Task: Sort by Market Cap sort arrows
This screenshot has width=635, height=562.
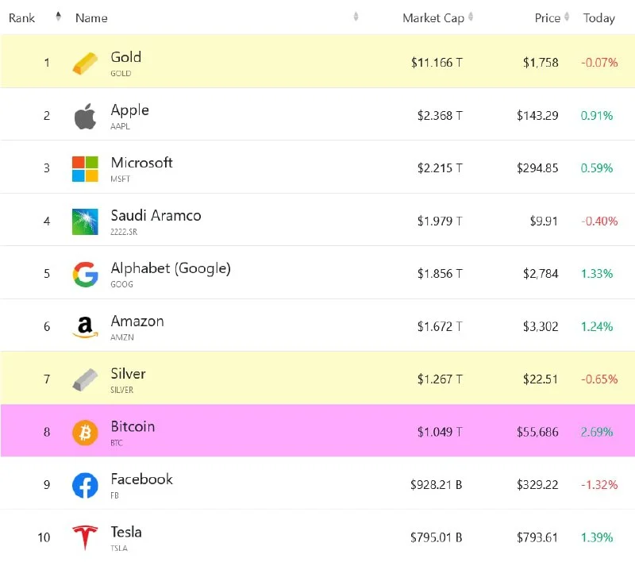Action: [471, 17]
